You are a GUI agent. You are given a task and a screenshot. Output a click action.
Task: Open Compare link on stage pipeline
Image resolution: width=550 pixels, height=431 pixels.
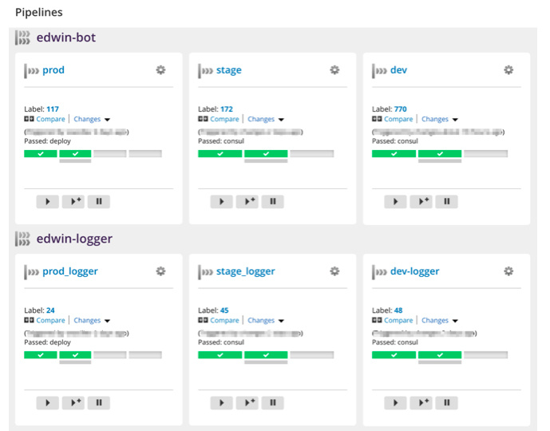(x=224, y=120)
